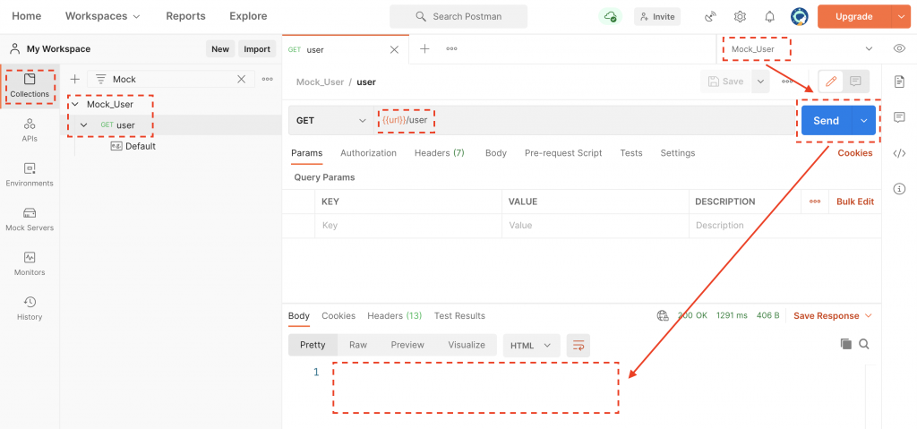Open the notifications bell

769,16
